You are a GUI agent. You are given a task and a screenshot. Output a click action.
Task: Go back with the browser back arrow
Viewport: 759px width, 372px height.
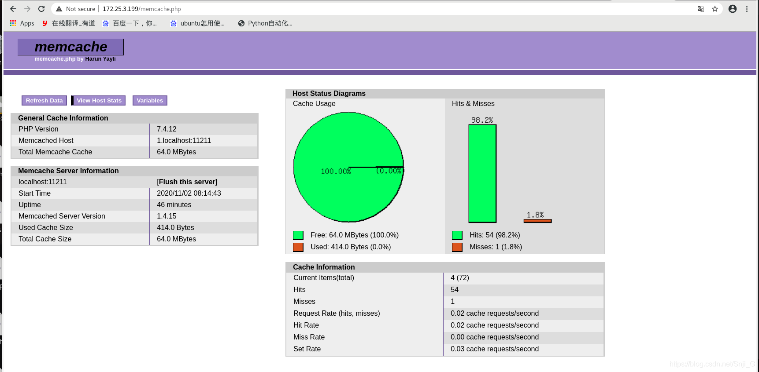coord(13,9)
